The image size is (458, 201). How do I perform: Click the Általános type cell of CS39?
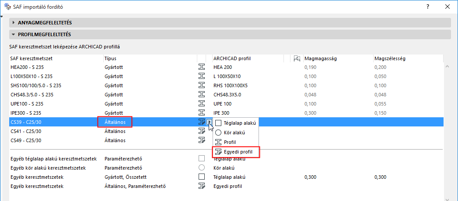click(115, 122)
